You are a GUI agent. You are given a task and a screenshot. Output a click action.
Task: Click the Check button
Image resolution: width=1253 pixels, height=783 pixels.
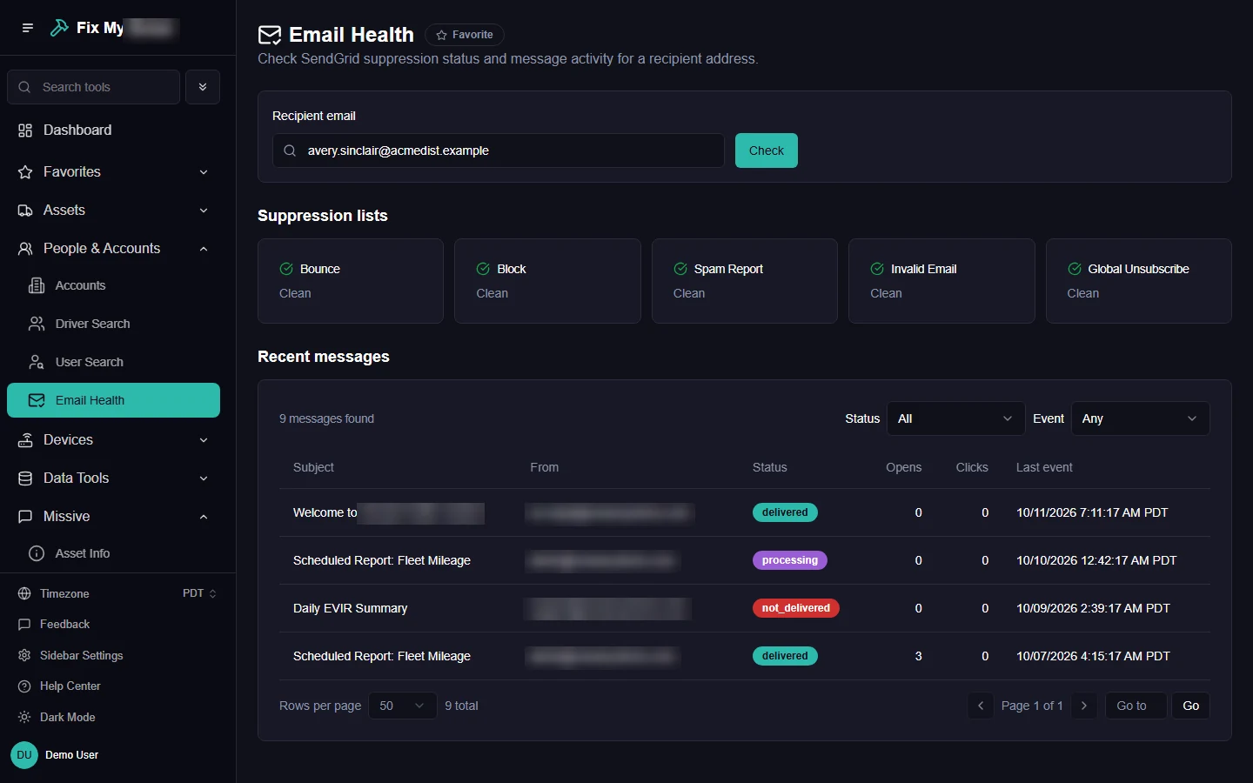767,151
